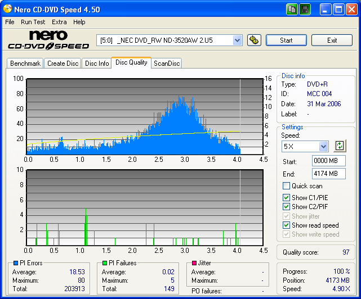The image size is (361, 299).
Task: Click the Progress value 100 %
Action: coord(342,271)
